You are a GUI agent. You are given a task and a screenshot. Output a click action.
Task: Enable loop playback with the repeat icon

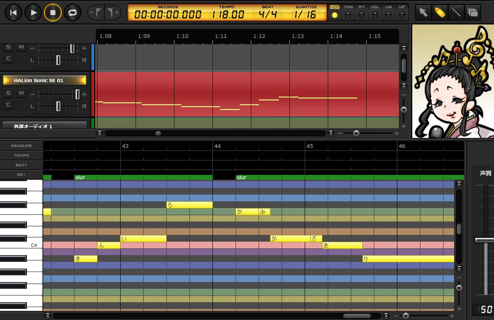coord(72,12)
